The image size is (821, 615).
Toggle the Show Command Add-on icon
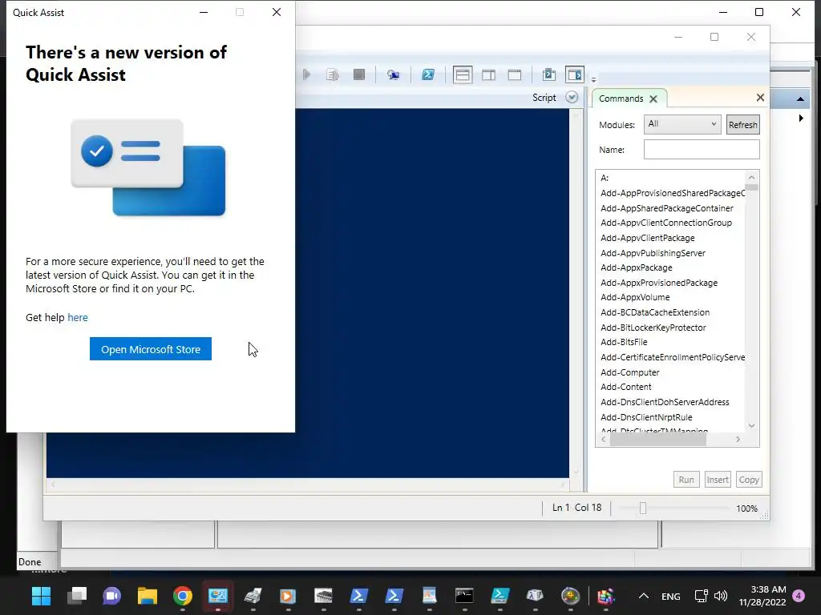click(x=575, y=74)
